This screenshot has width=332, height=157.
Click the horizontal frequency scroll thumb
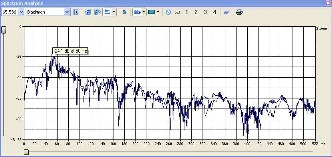pyautogui.click(x=26, y=152)
